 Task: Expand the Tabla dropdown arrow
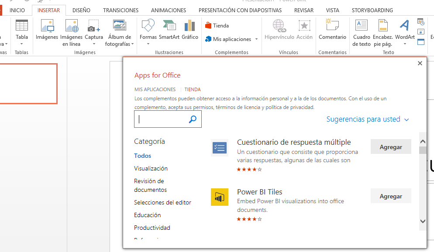pyautogui.click(x=21, y=44)
